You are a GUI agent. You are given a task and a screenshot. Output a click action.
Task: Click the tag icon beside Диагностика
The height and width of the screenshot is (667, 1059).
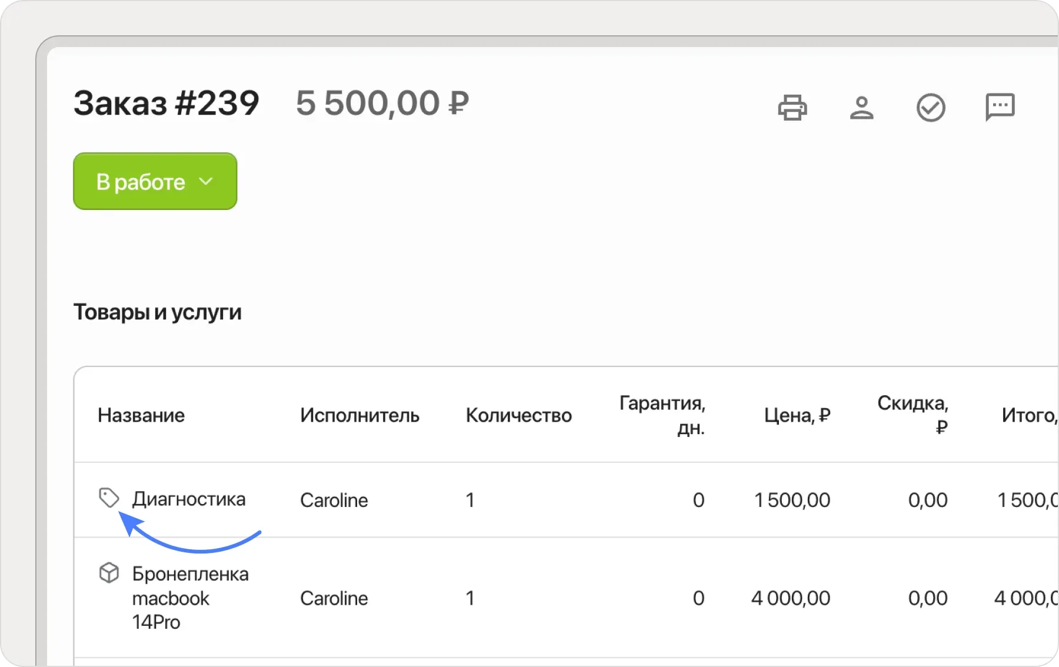pyautogui.click(x=109, y=498)
